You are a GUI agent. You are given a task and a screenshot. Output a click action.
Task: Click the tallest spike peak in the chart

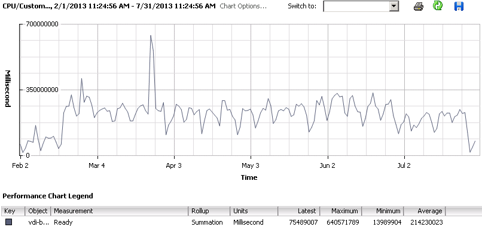tap(151, 35)
